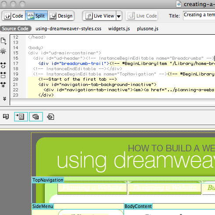Click the closing div on line 23

pyautogui.click(x=46, y=95)
